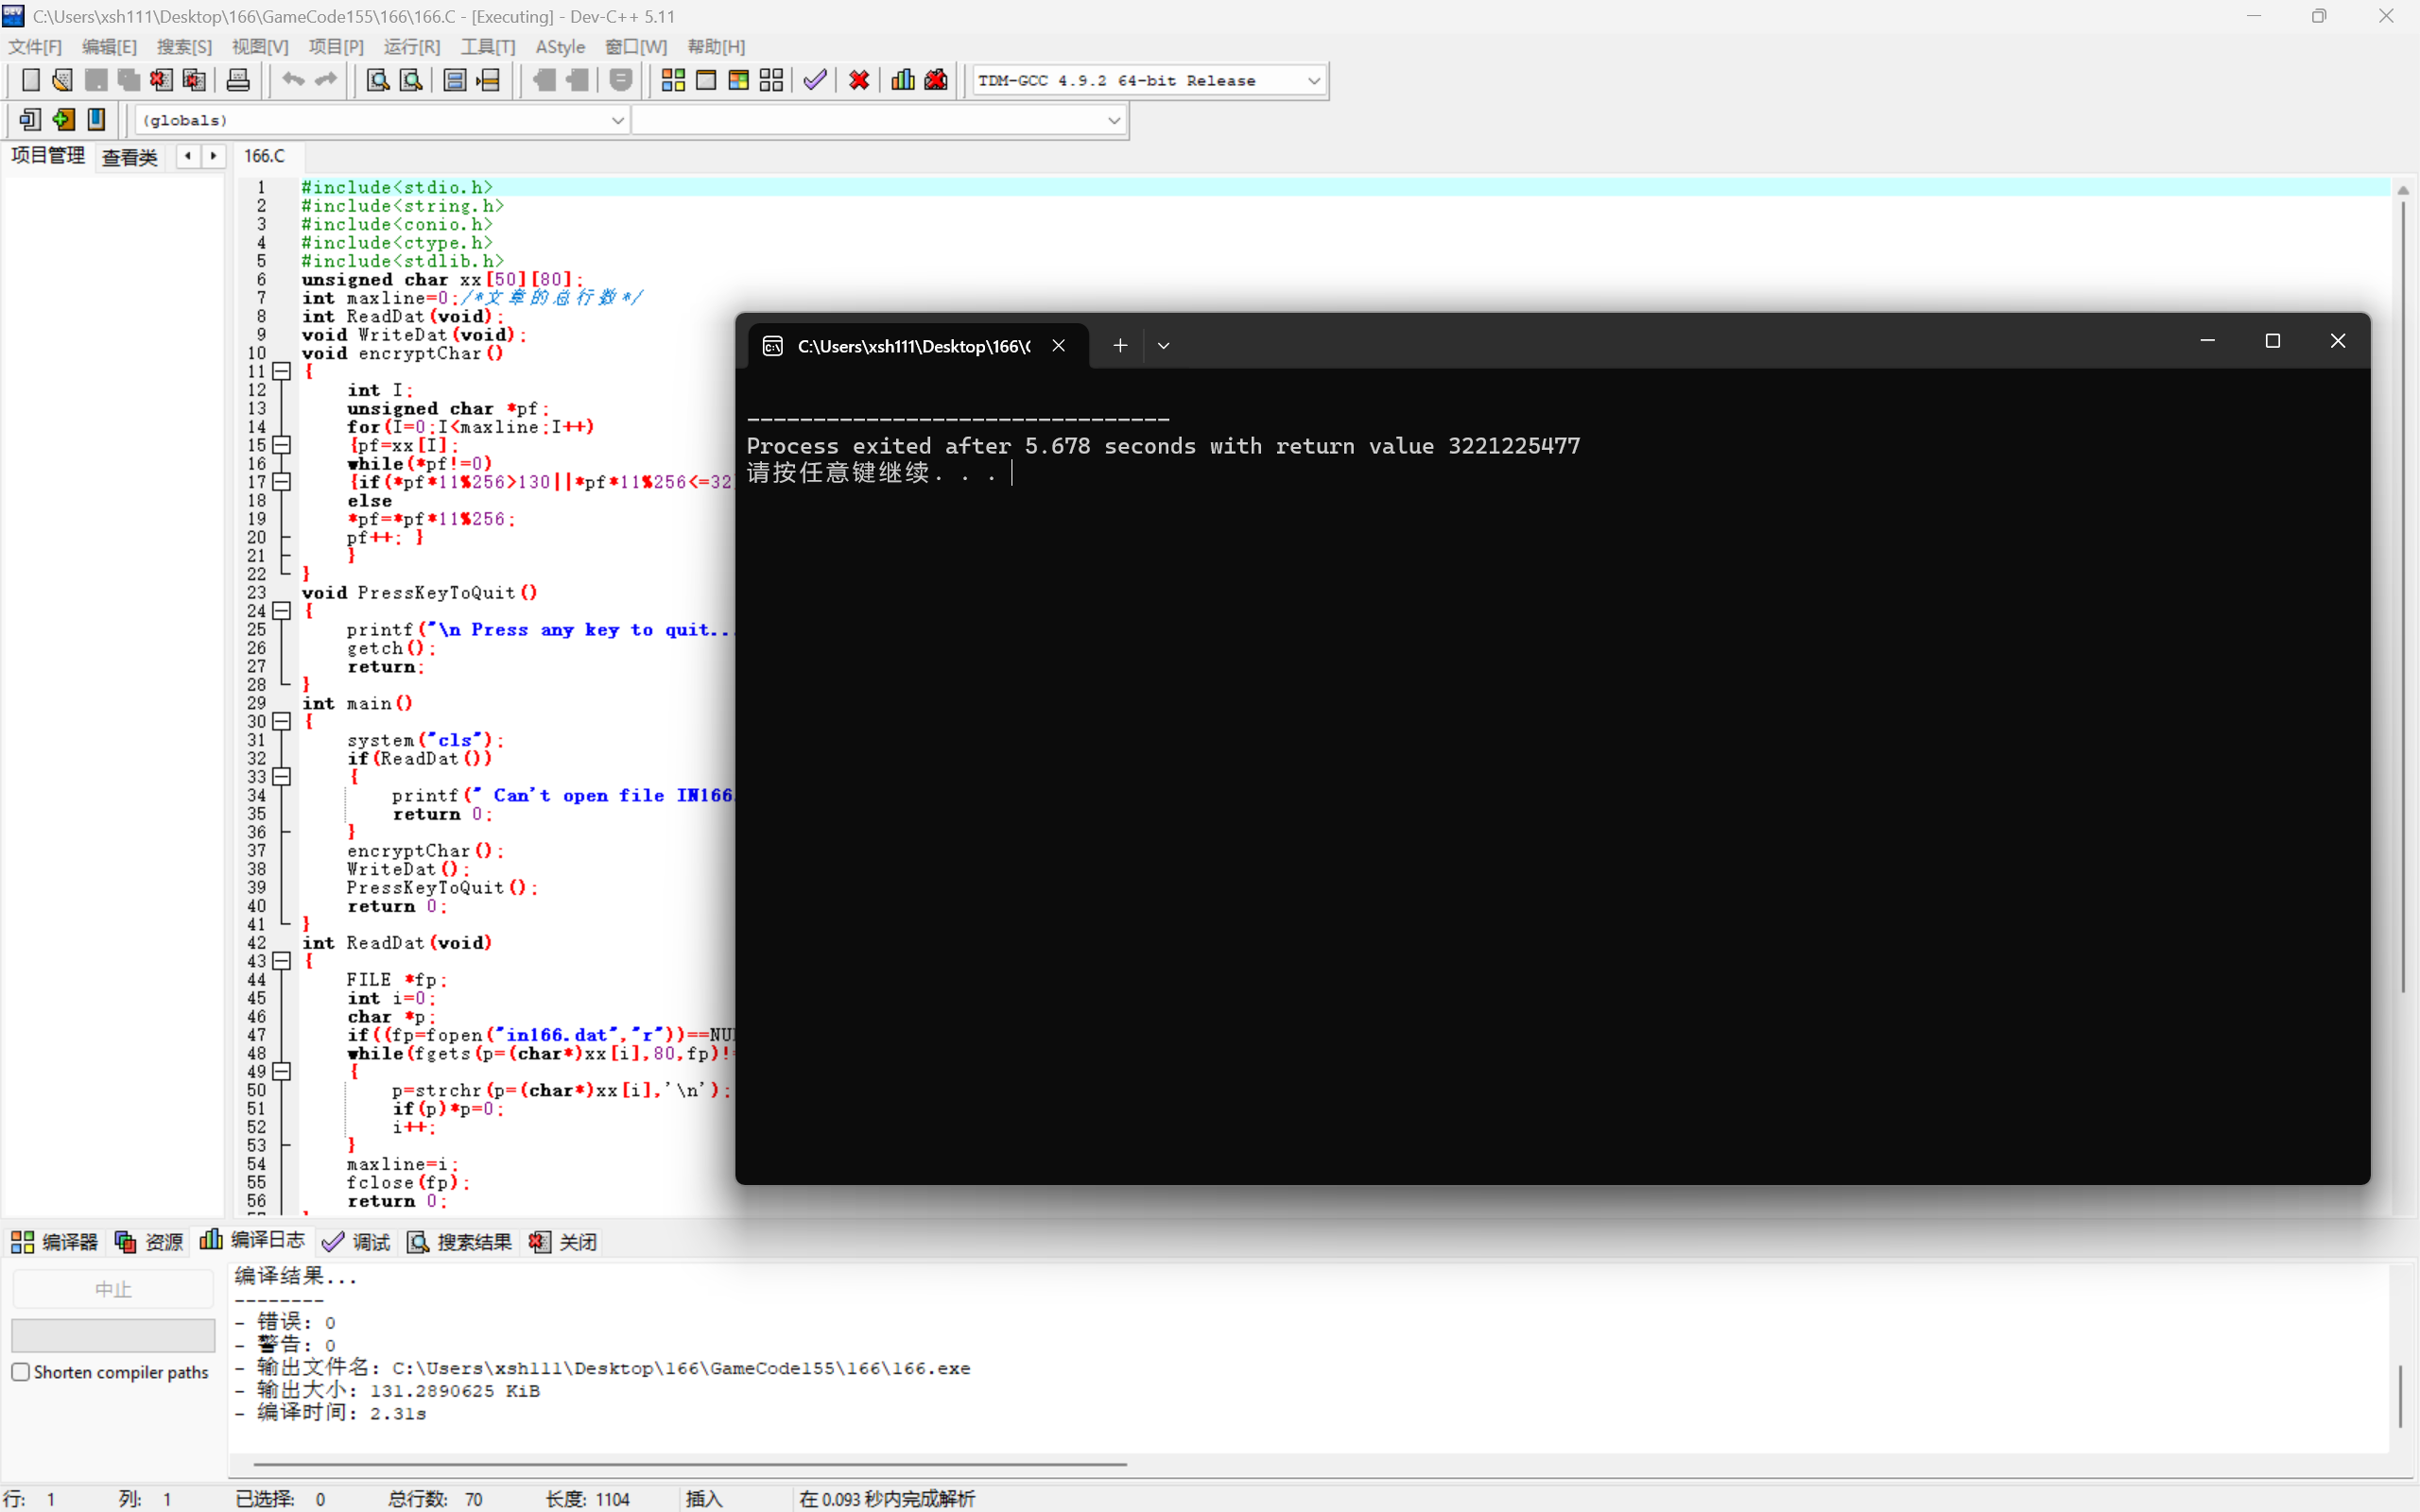Open the TDM-GCC compiler selection dropdown
This screenshot has height=1512, width=2420.
[x=1313, y=81]
